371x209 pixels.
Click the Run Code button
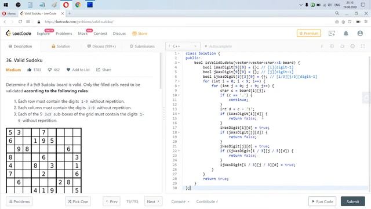(x=322, y=201)
